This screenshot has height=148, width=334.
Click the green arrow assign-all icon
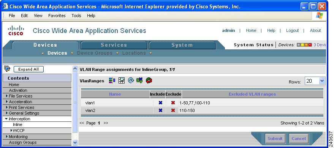coord(140,80)
